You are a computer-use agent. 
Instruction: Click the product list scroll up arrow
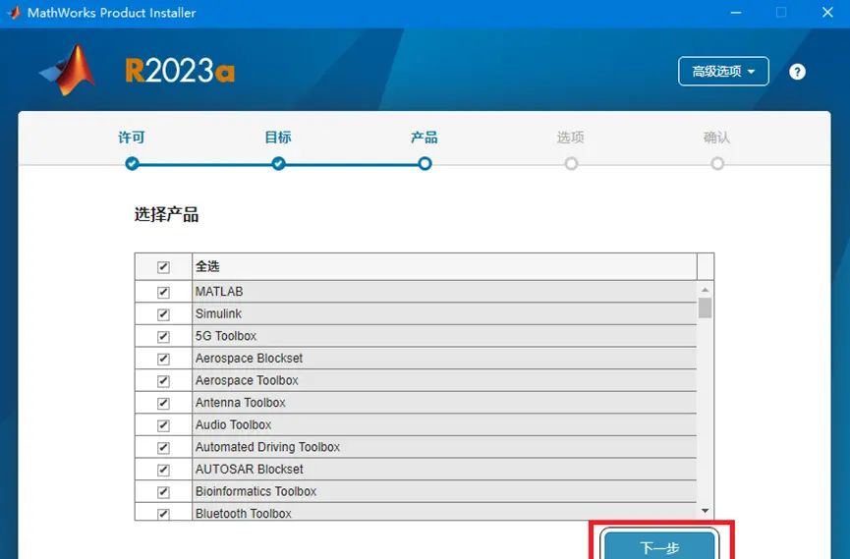point(705,290)
